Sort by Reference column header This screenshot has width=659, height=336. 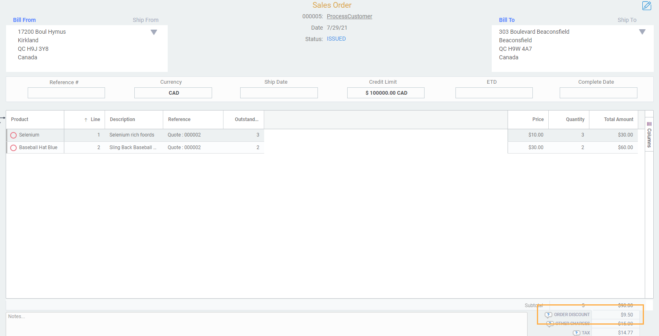193,119
